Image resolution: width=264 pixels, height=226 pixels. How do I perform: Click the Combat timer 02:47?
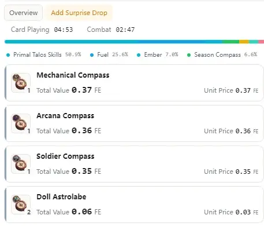click(x=125, y=30)
